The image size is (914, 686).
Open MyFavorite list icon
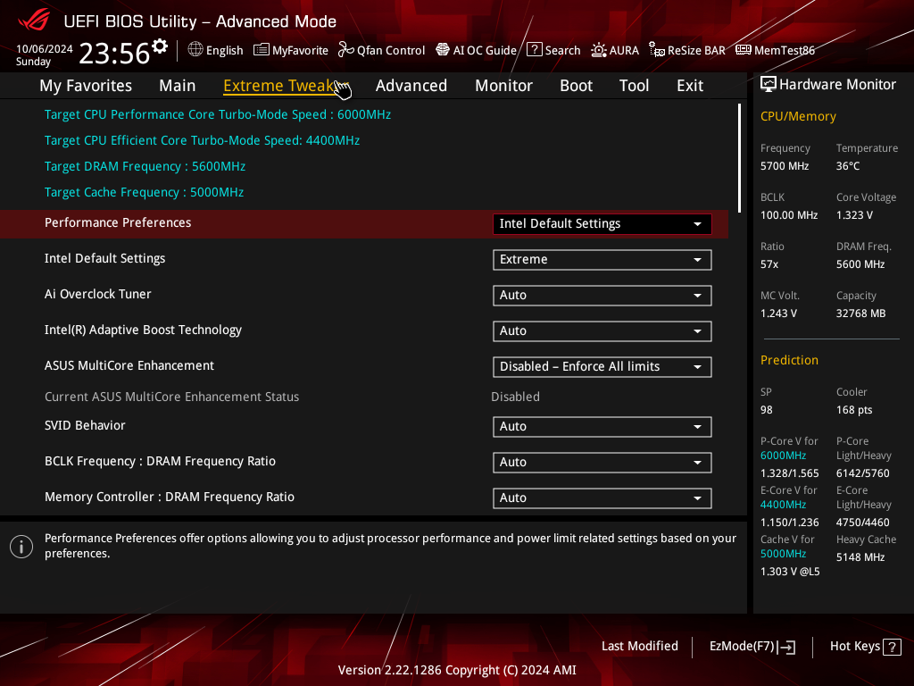(262, 50)
